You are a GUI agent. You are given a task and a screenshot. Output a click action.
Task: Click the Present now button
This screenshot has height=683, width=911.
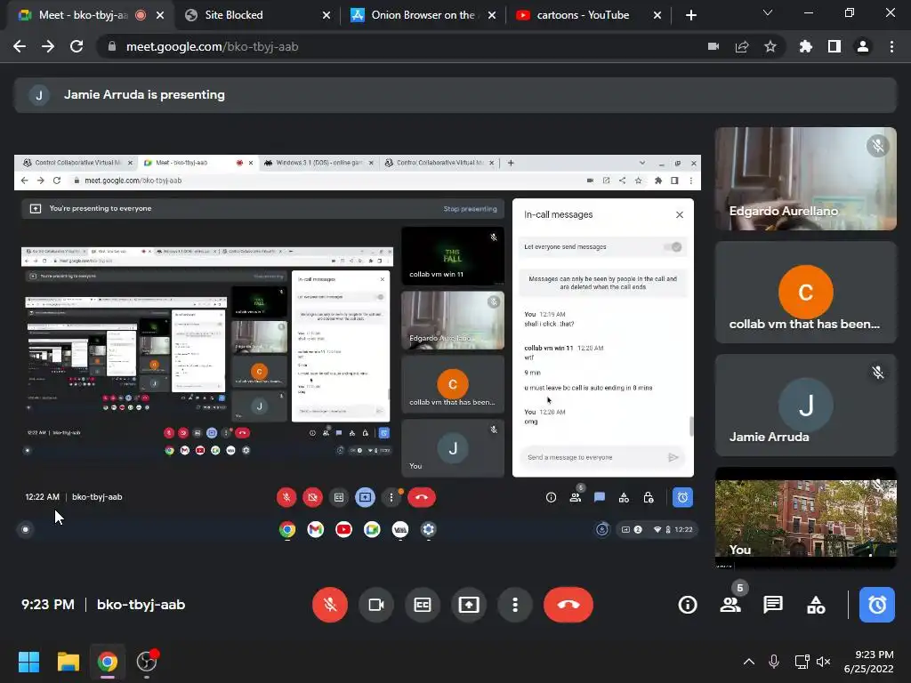coord(469,605)
